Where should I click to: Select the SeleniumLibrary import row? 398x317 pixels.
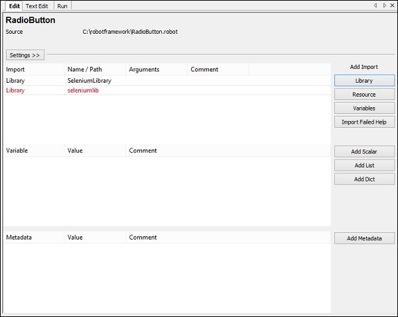(x=89, y=81)
